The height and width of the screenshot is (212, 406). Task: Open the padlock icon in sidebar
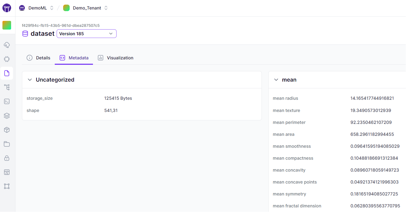[x=7, y=158]
